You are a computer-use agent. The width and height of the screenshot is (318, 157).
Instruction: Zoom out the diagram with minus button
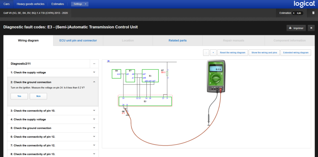coord(206,52)
